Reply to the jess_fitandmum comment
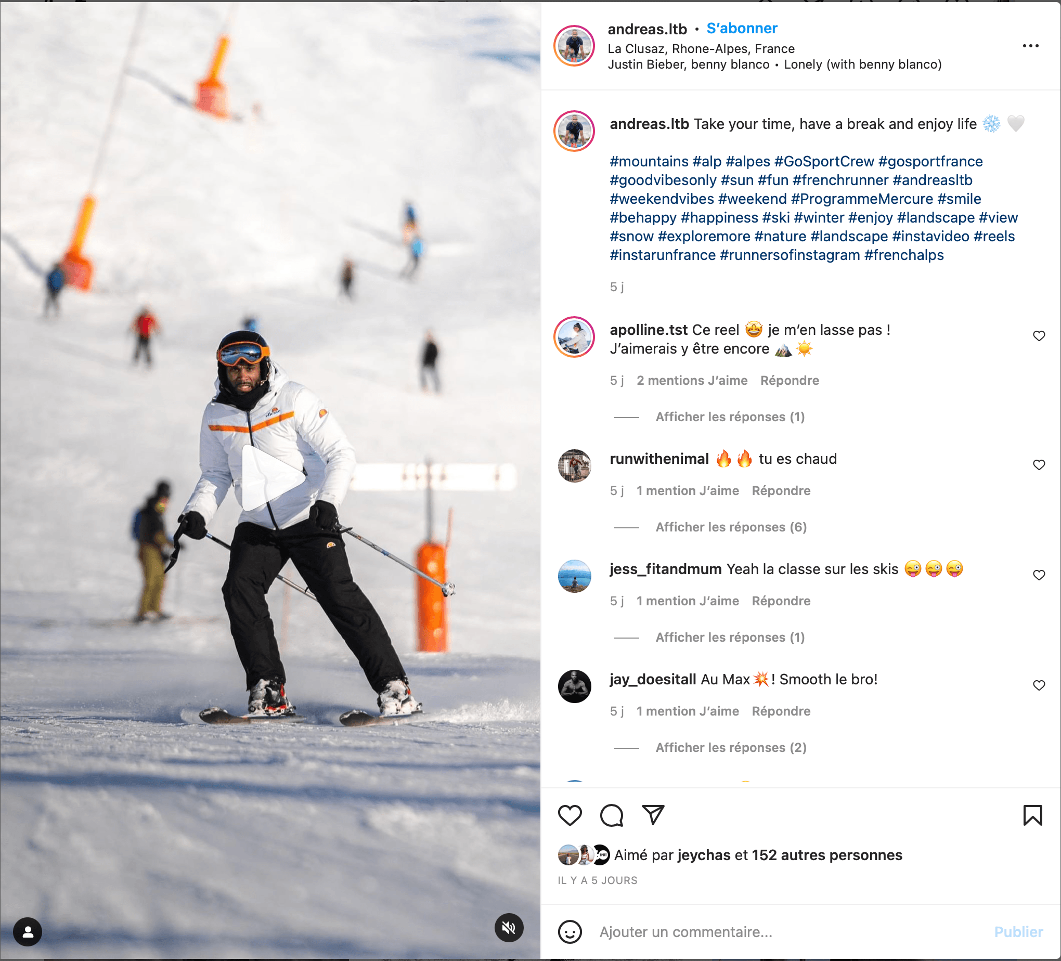1061x961 pixels. 781,601
